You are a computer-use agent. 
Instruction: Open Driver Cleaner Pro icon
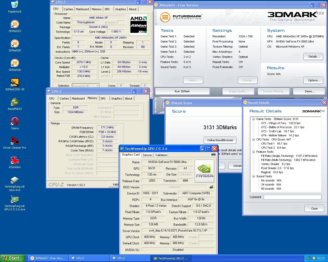(x=15, y=141)
